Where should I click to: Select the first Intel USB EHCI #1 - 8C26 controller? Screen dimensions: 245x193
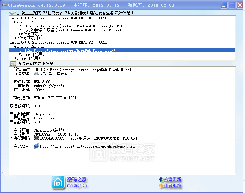[58, 18]
